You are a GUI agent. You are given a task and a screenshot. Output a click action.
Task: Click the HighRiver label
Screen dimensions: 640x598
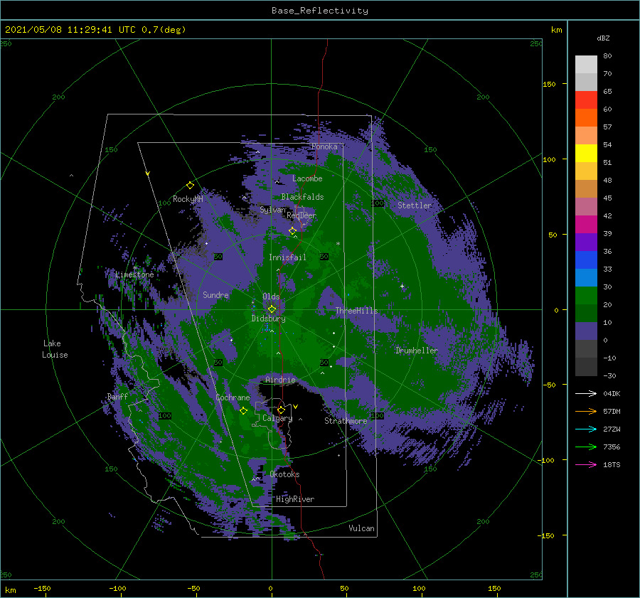295,499
